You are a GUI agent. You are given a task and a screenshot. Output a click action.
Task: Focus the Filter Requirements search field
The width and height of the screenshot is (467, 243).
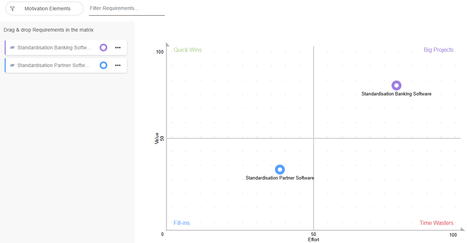pos(126,8)
